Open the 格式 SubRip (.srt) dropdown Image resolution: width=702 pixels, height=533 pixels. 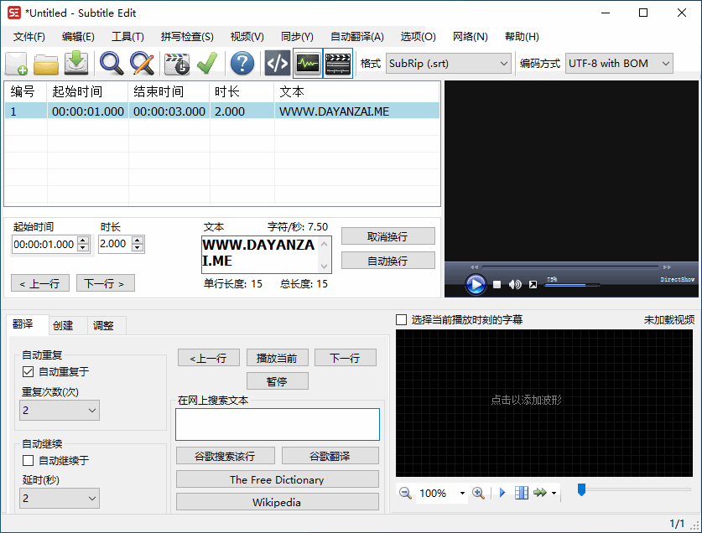tap(448, 64)
